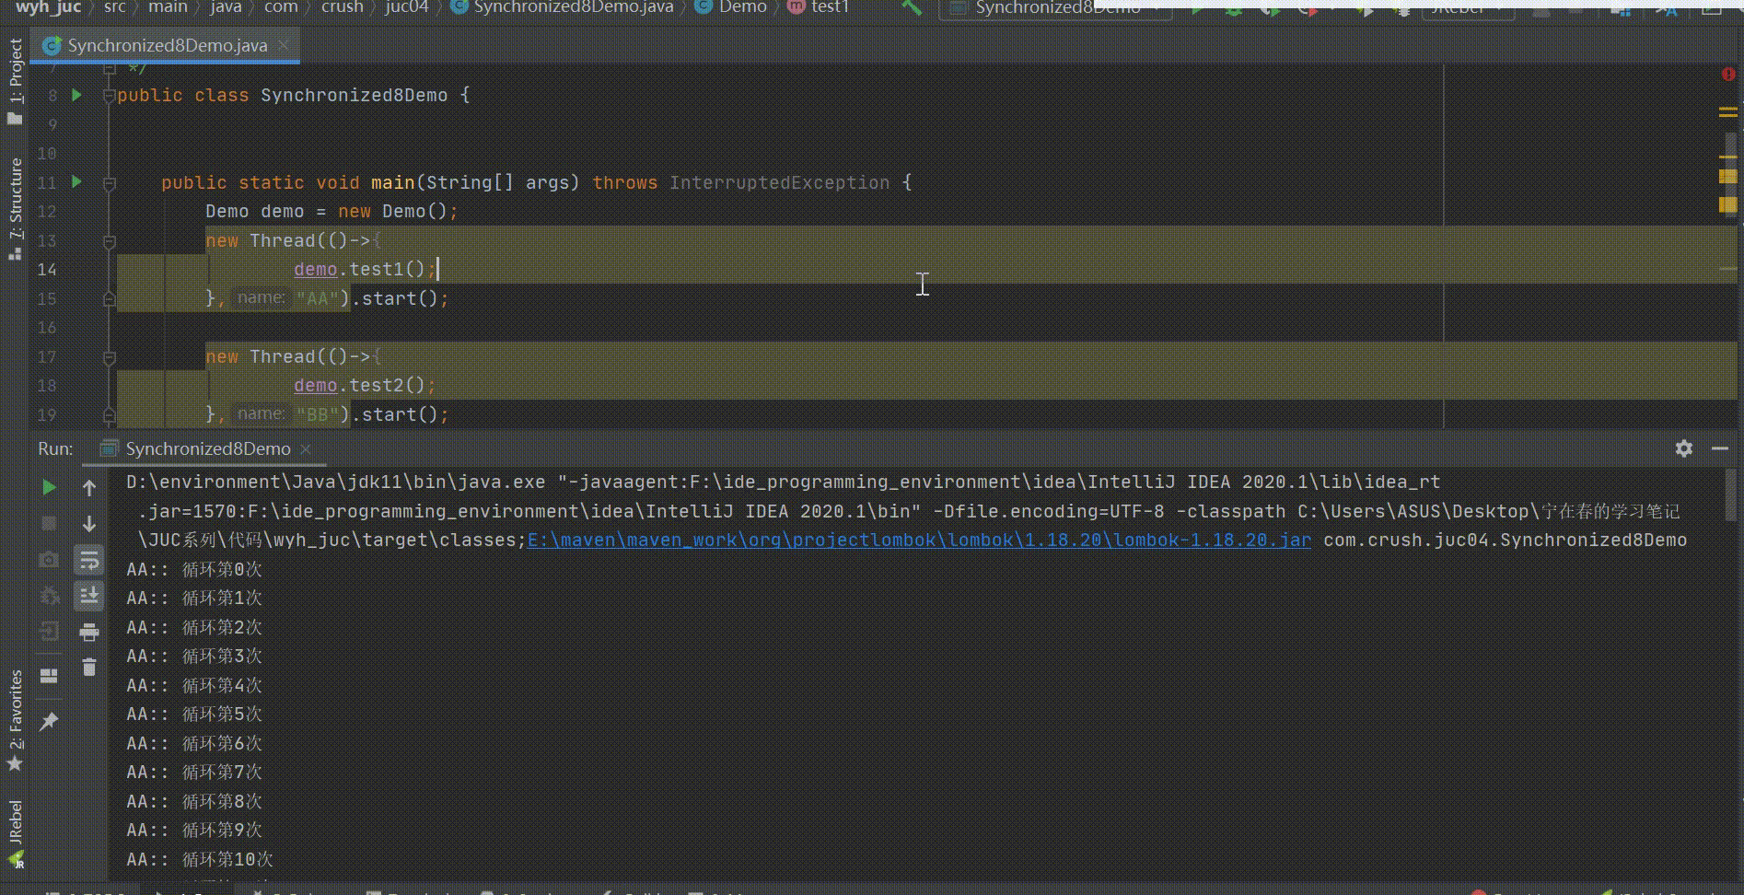Viewport: 1744px width, 895px height.
Task: Click console line 'AA:: 循环第0次'
Action: point(194,569)
